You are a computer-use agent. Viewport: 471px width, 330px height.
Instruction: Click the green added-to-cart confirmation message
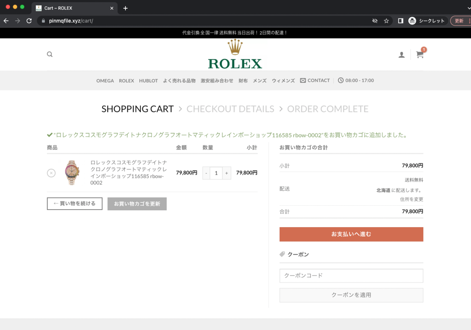point(227,135)
